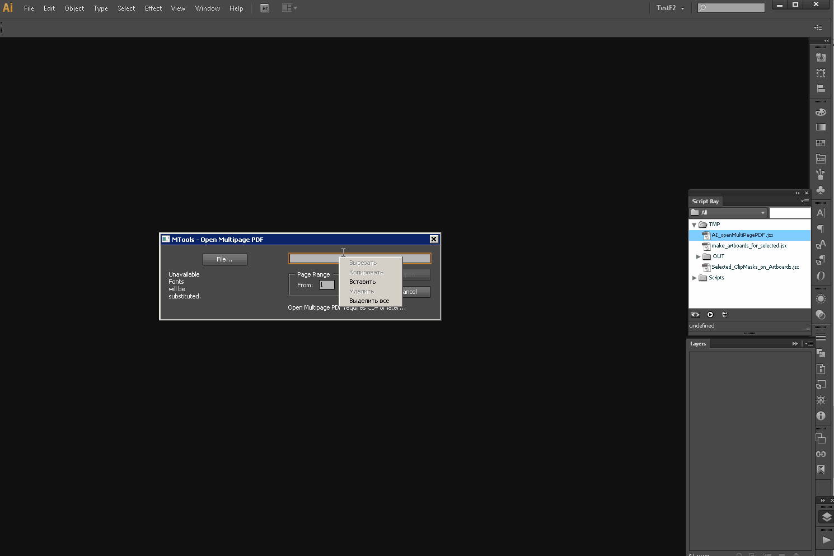834x556 pixels.
Task: Collapse the Layers panel with double arrows
Action: coord(795,344)
